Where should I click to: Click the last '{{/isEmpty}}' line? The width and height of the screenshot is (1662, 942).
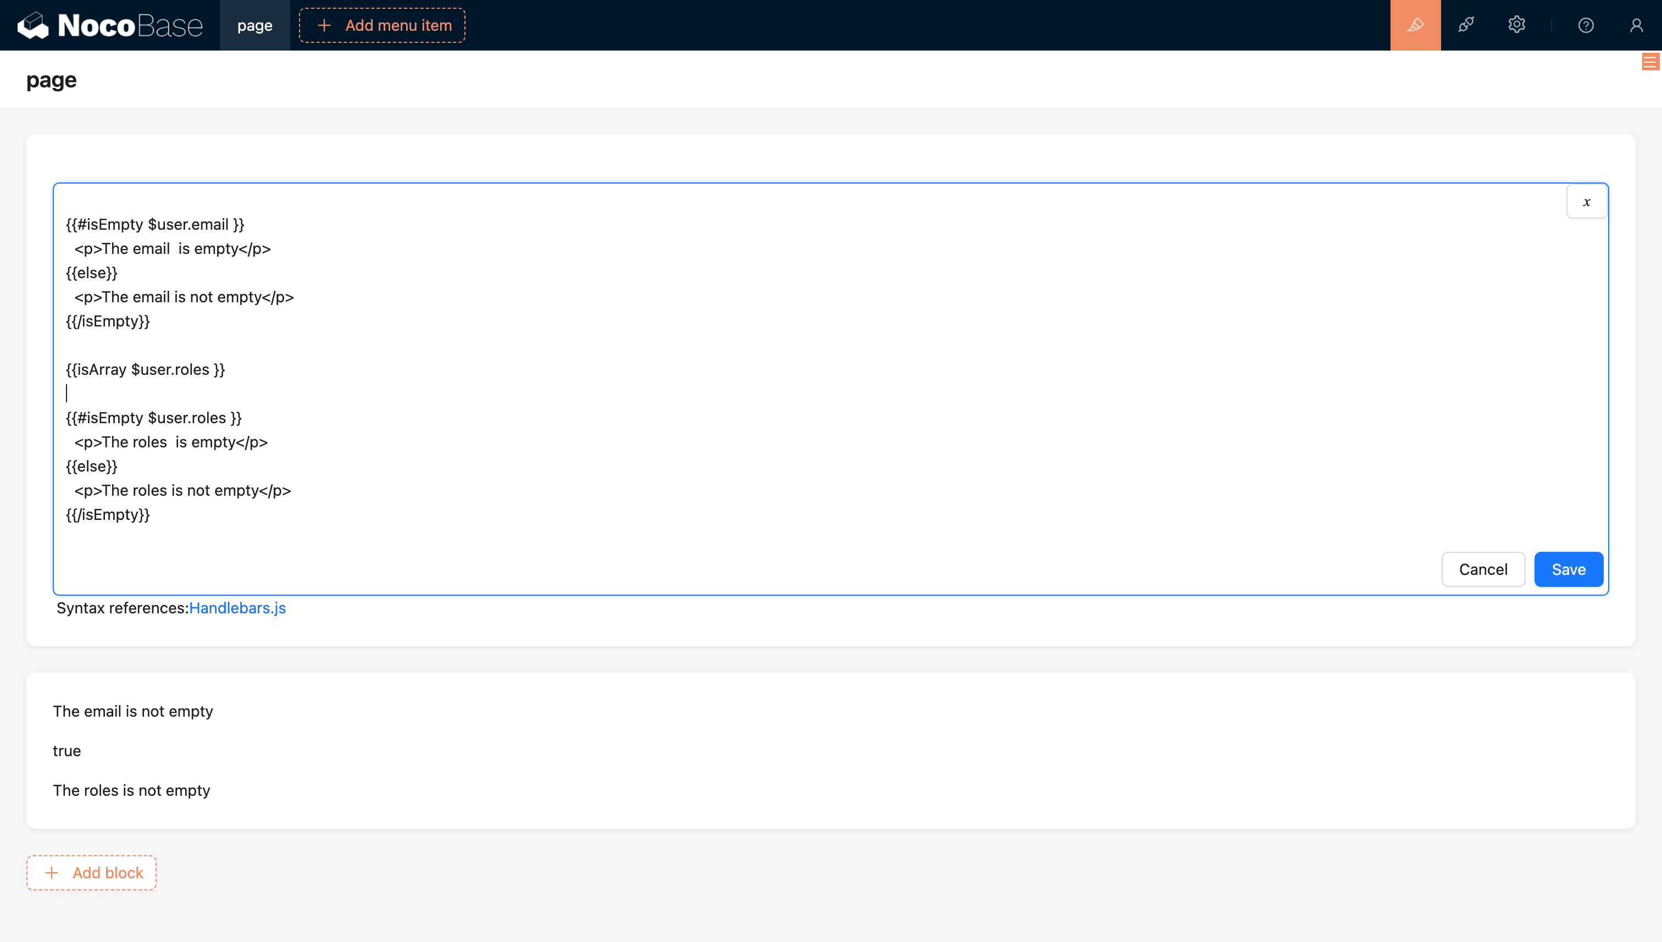pyautogui.click(x=108, y=515)
